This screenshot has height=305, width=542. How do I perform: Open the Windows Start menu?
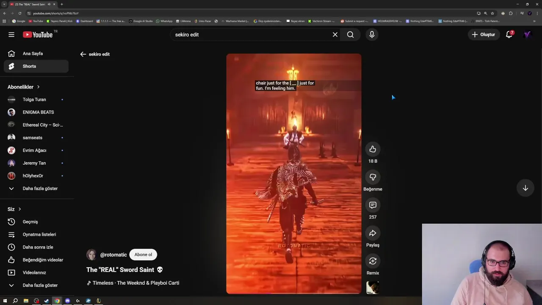(5, 301)
